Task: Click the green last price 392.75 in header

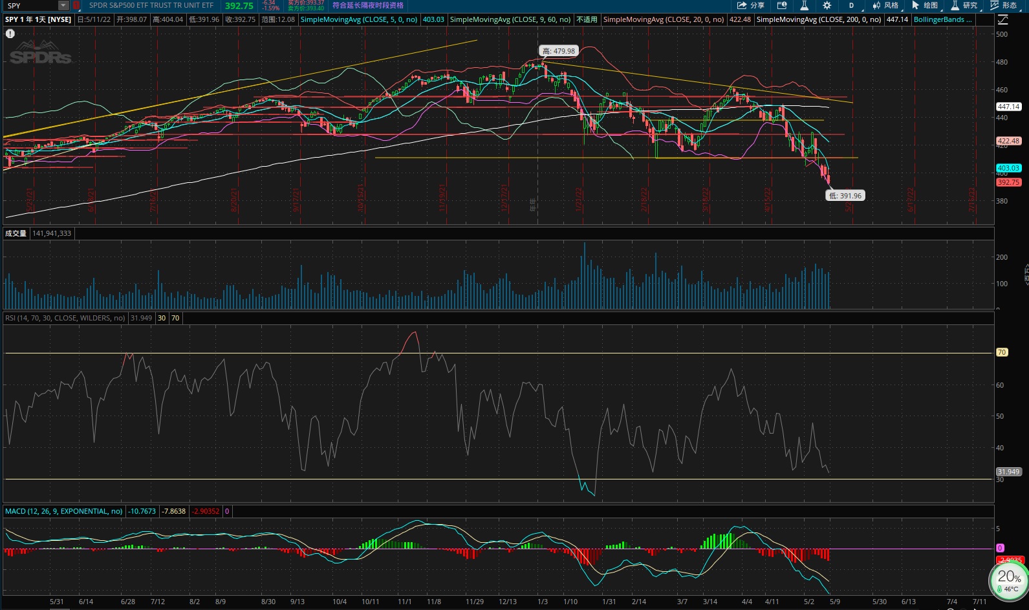Action: (x=239, y=6)
